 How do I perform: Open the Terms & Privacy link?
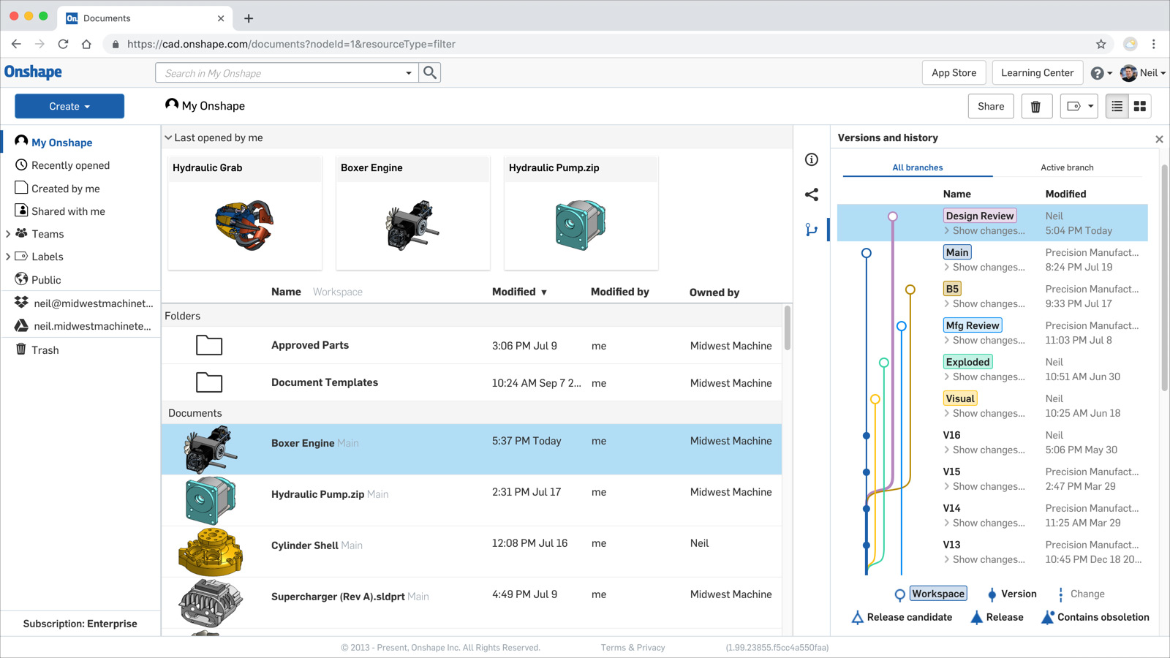(x=632, y=647)
